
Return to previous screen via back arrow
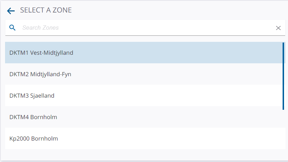click(x=11, y=11)
